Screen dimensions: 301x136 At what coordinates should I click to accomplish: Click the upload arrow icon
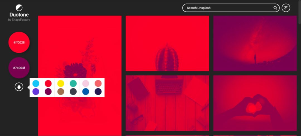click(x=286, y=8)
